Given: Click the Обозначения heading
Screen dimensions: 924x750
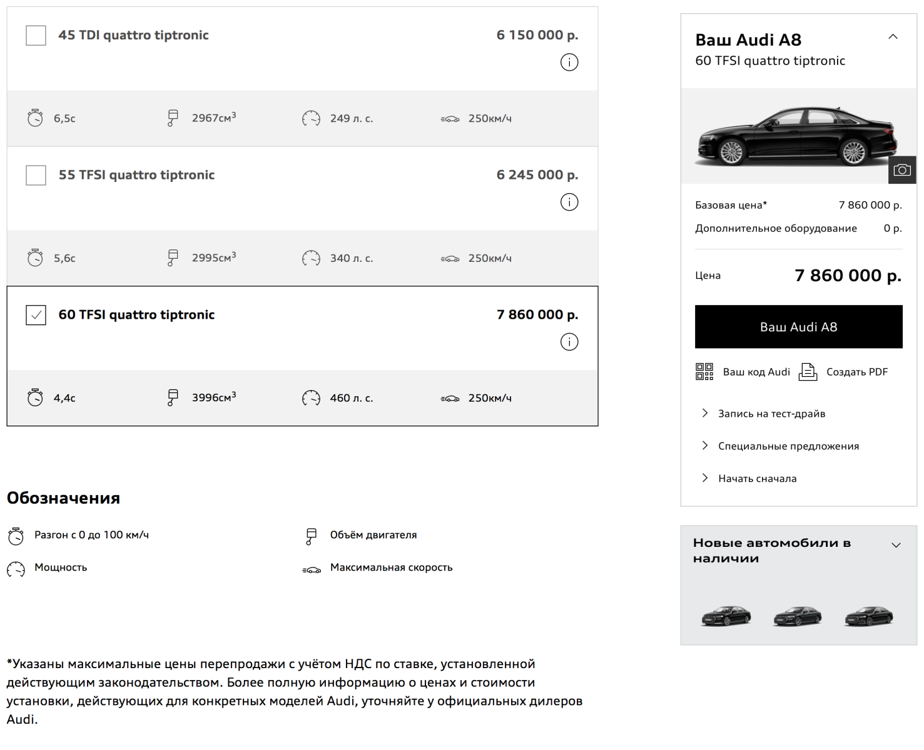Looking at the screenshot, I should pyautogui.click(x=63, y=498).
